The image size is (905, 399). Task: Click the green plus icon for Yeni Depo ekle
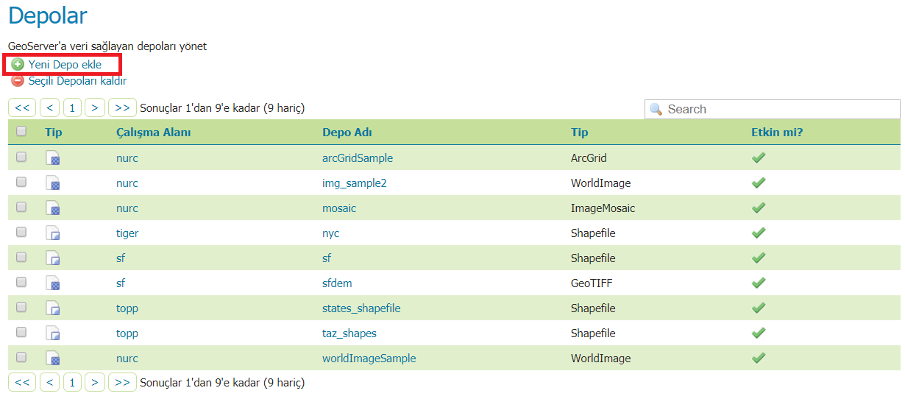point(18,65)
